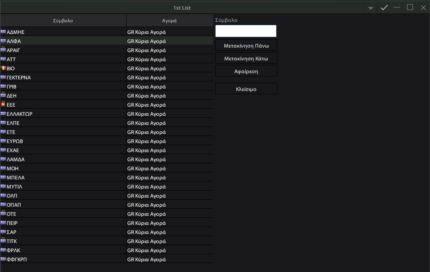Select the ΕΧΑΕ symbol text

[13, 150]
